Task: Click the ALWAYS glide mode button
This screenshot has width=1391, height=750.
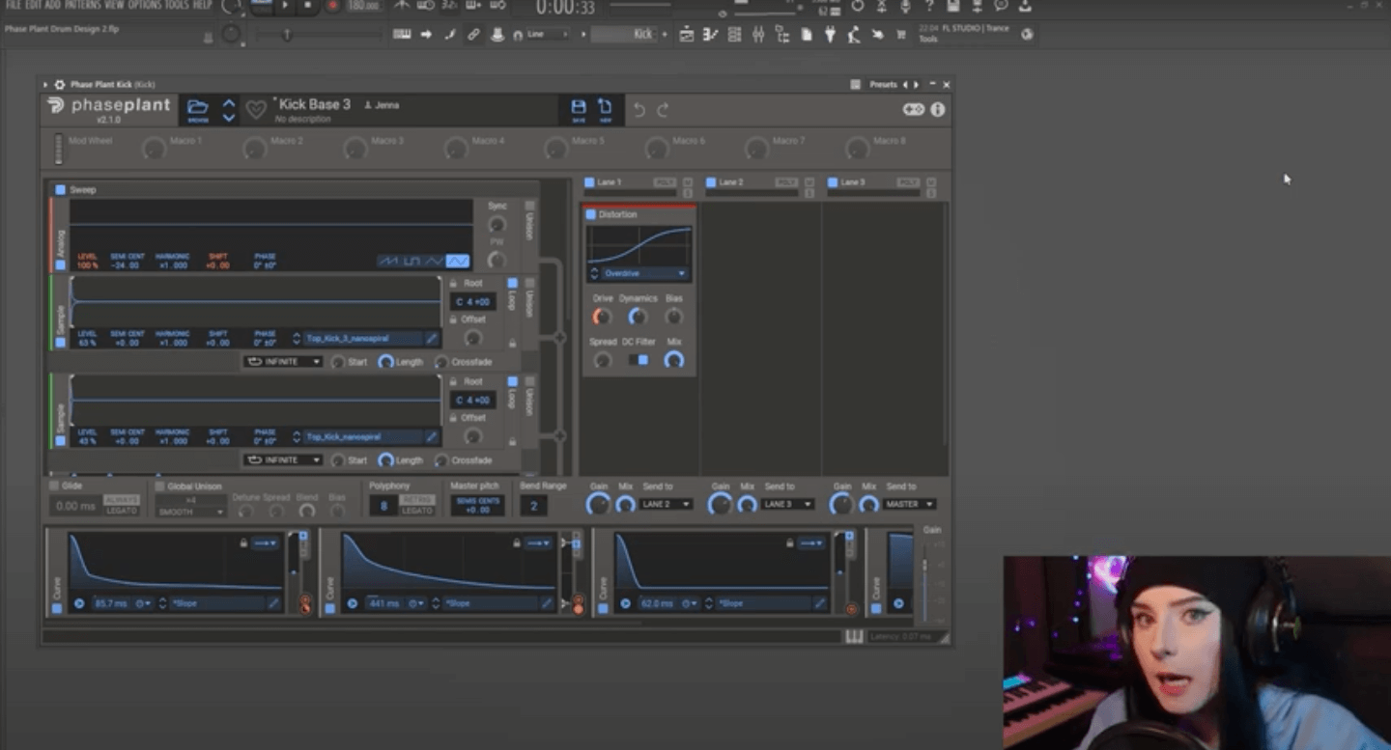Action: pos(122,499)
